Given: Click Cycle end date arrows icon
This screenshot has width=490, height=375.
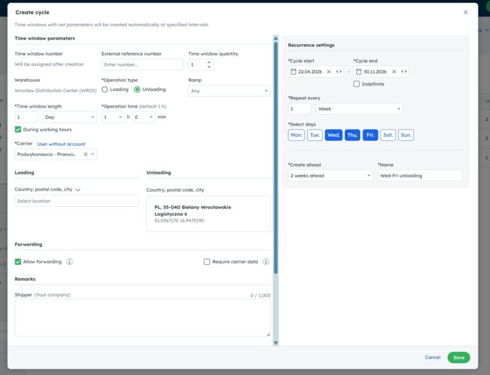Looking at the screenshot, I should point(404,72).
